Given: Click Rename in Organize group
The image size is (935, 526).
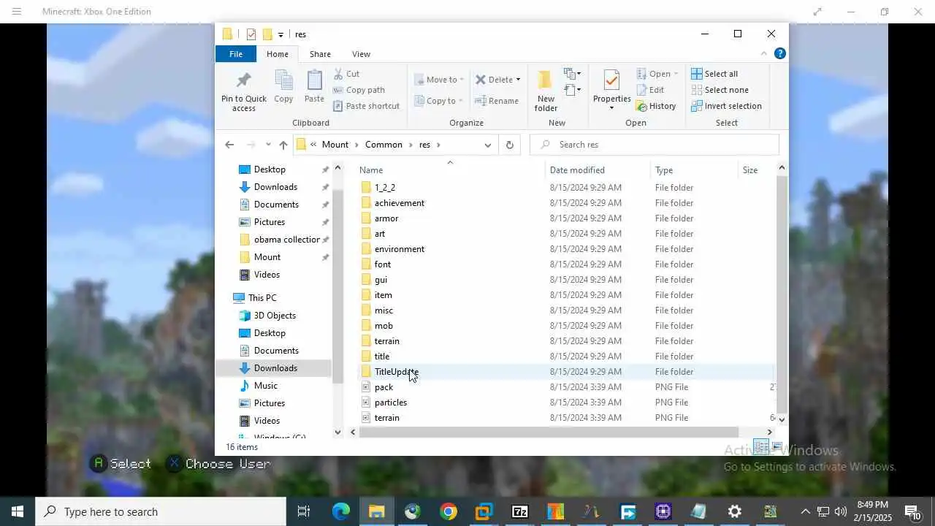Looking at the screenshot, I should click(x=497, y=101).
